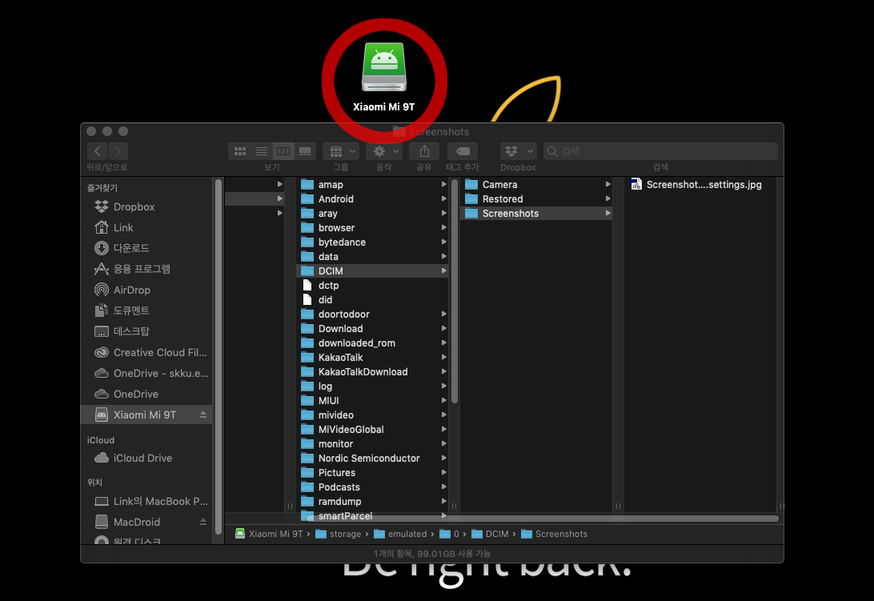
Task: Select Dropbox in the sidebar
Action: 146,206
